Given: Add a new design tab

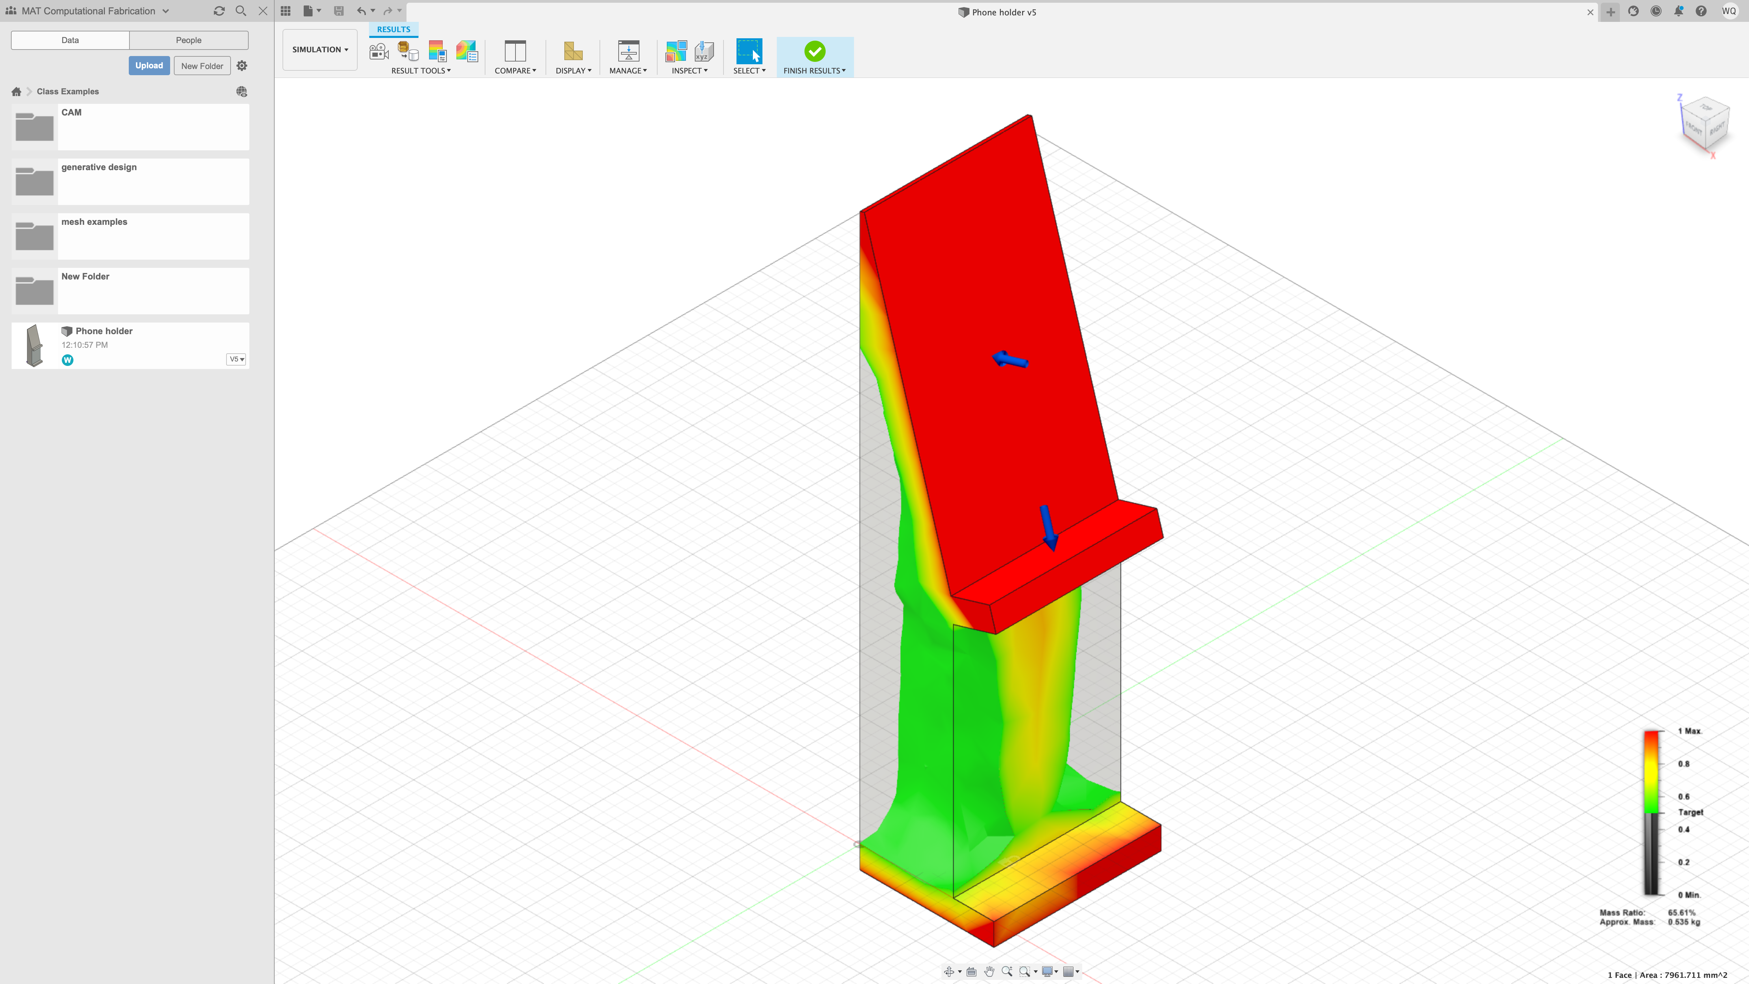Looking at the screenshot, I should [x=1611, y=12].
